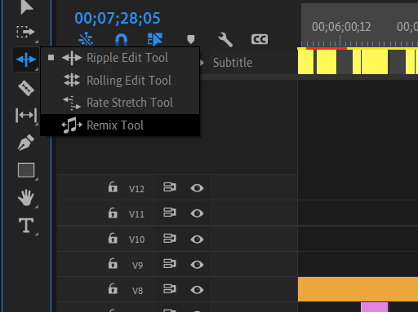The width and height of the screenshot is (418, 312).
Task: Lock the V11 video track
Action: (x=113, y=213)
